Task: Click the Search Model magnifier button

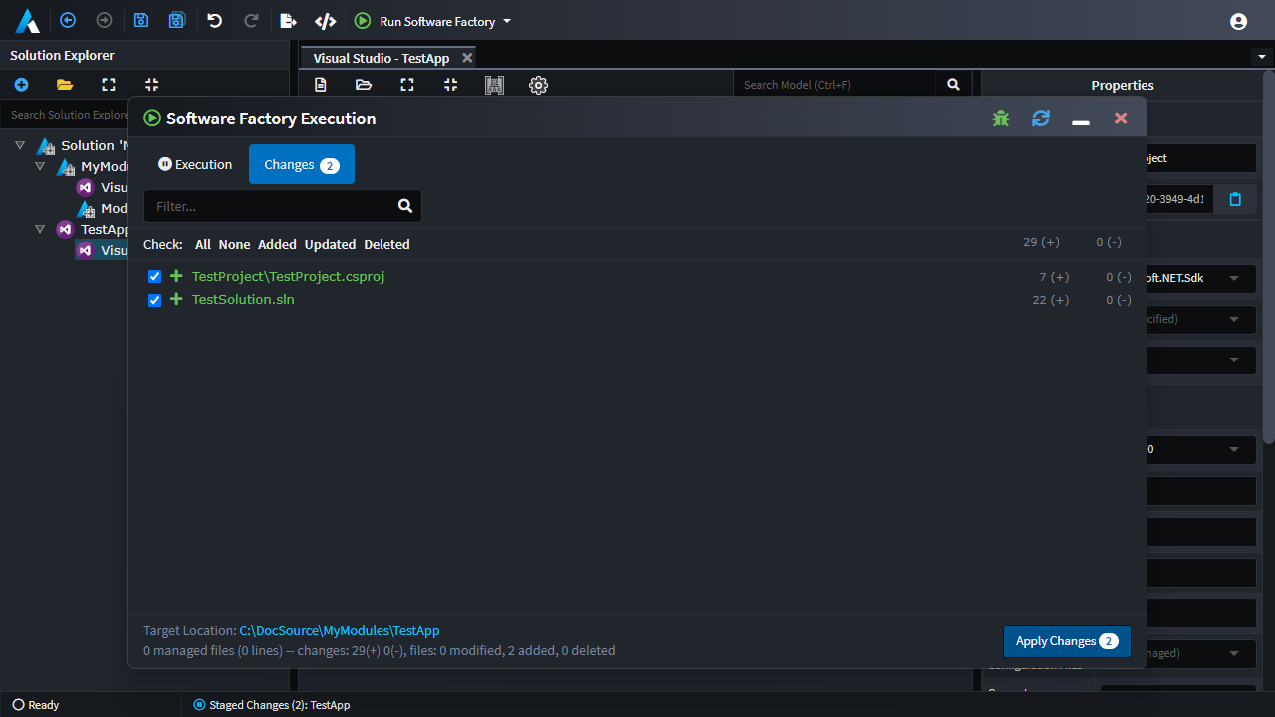Action: coord(953,85)
